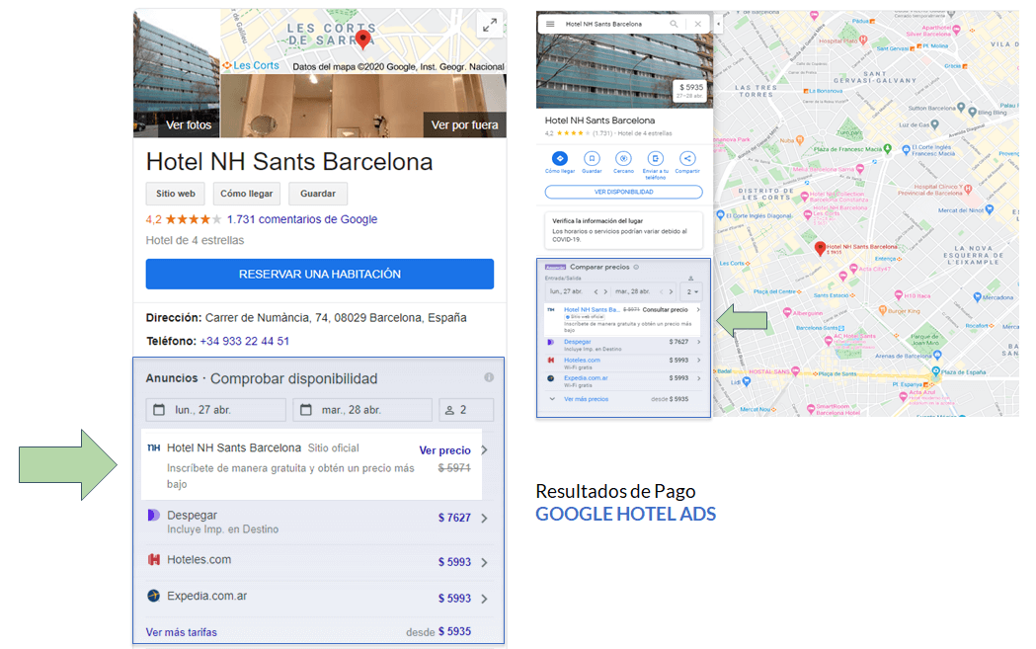This screenshot has height=649, width=1036.
Task: Click next-day arrow for checkout in Maps panel
Action: pyautogui.click(x=671, y=291)
